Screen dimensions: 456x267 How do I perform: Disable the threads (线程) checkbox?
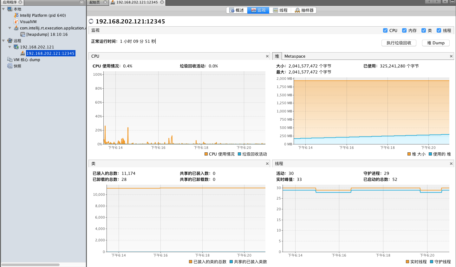(x=439, y=30)
